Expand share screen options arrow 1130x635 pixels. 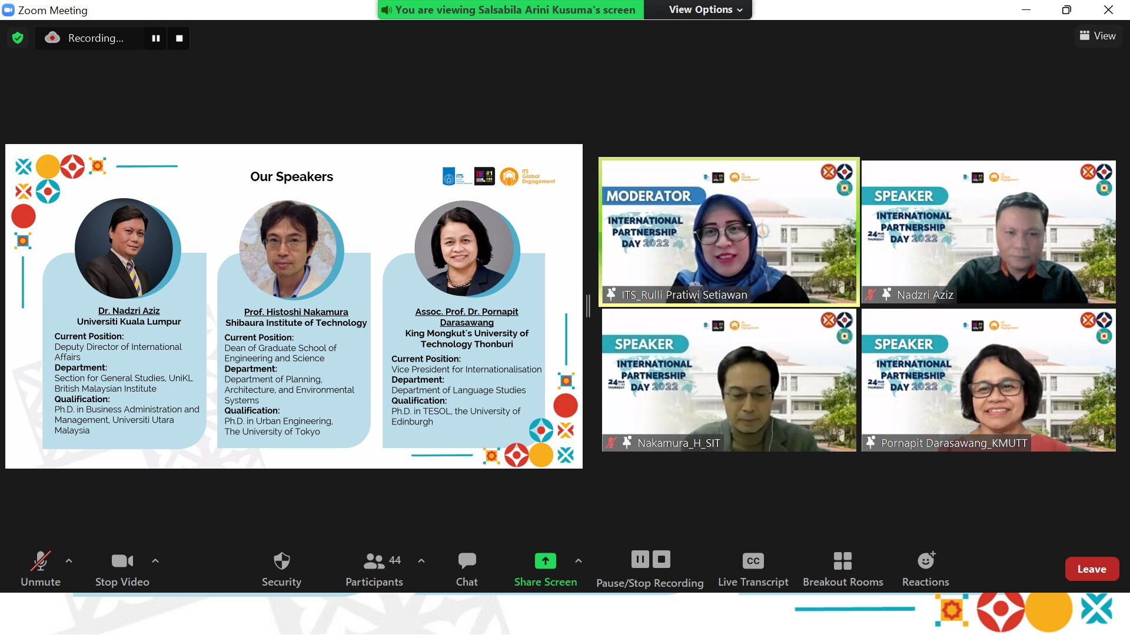coord(579,561)
